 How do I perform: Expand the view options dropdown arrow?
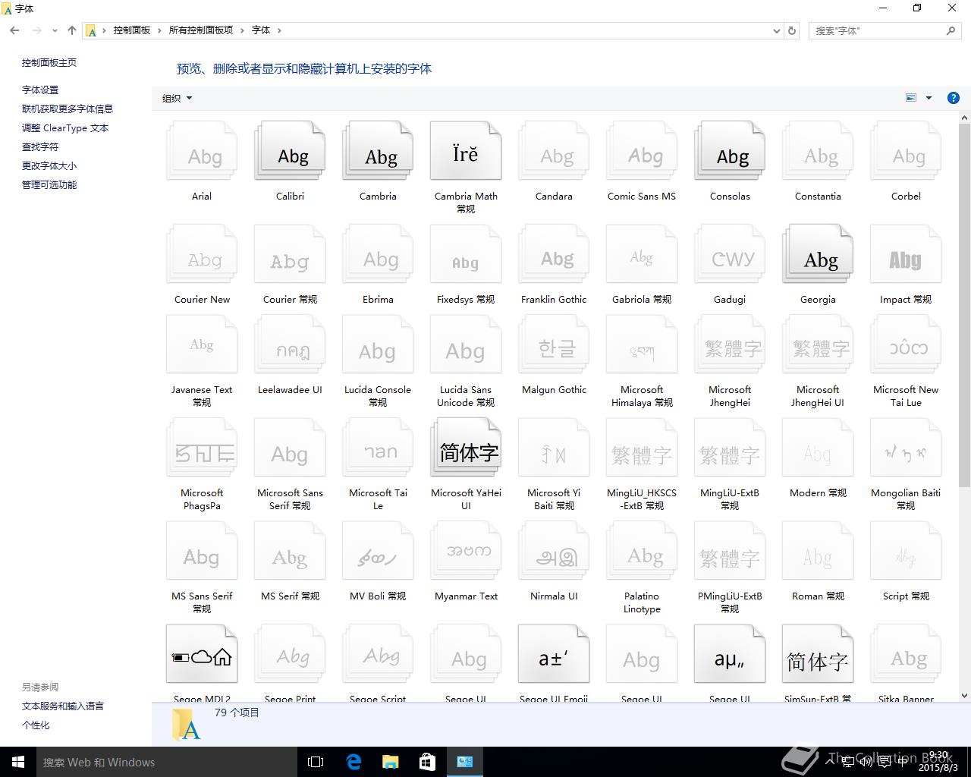[x=929, y=98]
